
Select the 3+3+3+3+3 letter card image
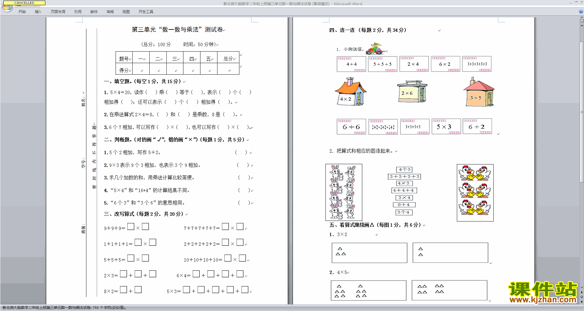(477, 64)
